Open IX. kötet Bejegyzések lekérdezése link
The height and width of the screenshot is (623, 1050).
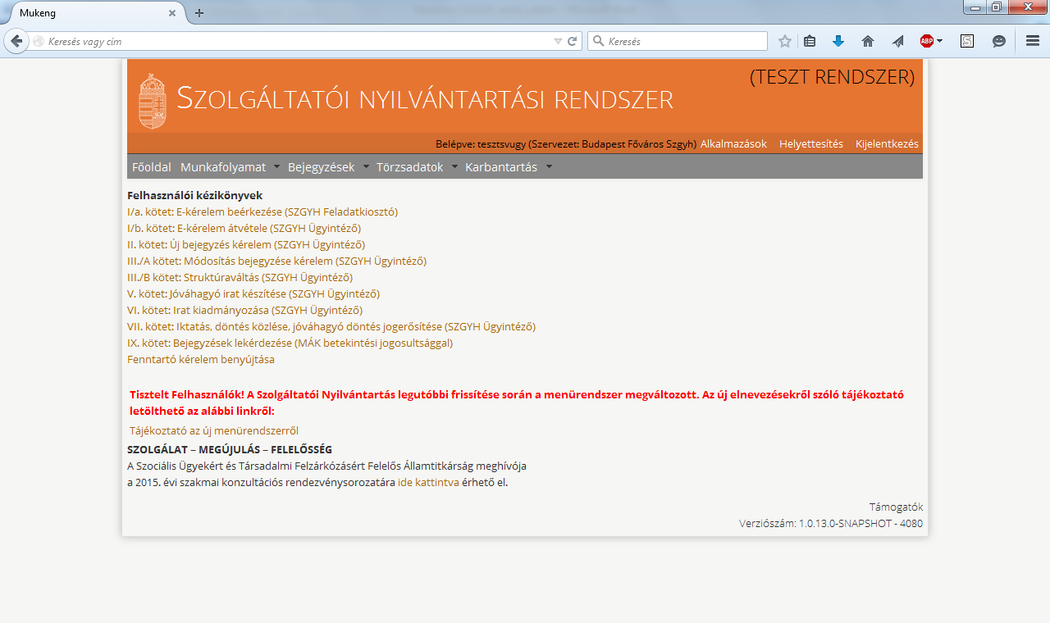point(290,343)
